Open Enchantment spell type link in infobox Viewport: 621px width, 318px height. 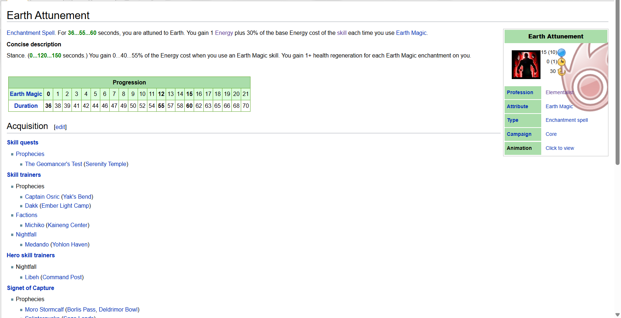(x=567, y=120)
